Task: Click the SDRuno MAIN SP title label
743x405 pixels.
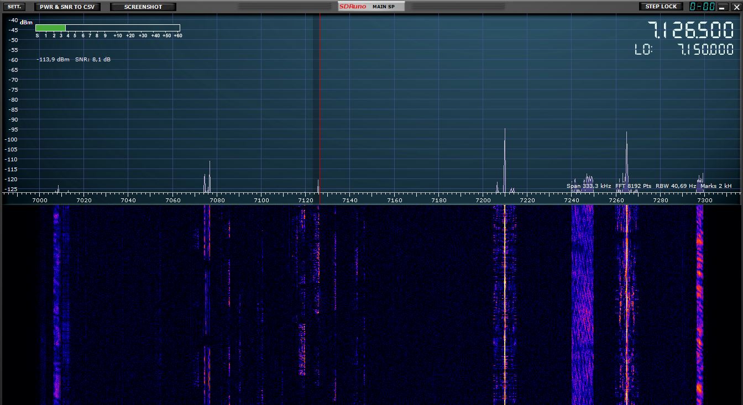Action: (x=371, y=7)
